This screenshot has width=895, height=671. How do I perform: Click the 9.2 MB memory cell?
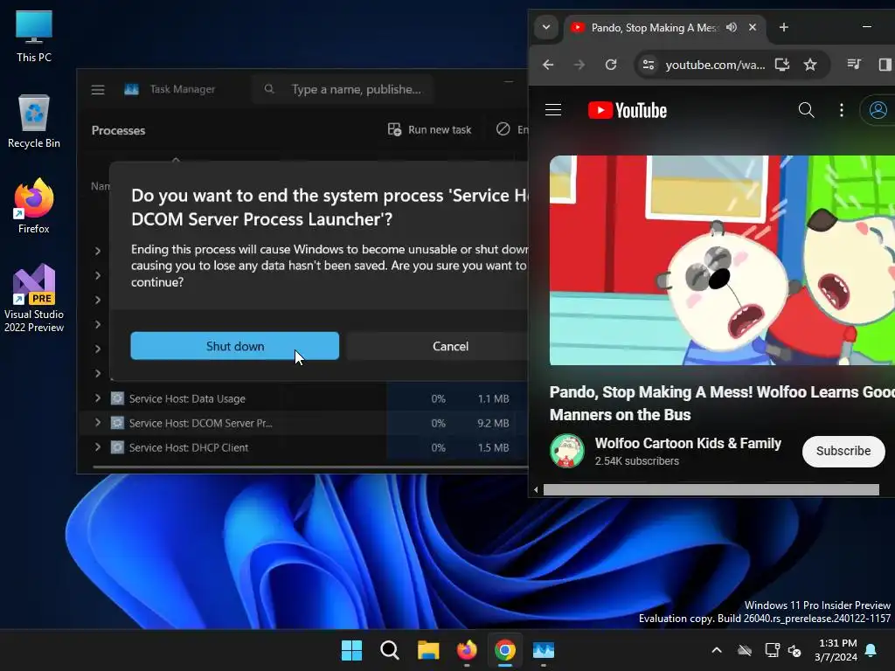click(493, 424)
